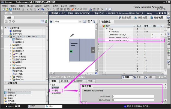171x109 pixels.
Task: Expand the Interface row in device overview
Action: (109, 32)
